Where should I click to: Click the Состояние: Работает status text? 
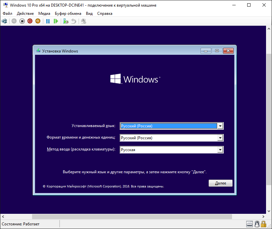(x=20, y=224)
